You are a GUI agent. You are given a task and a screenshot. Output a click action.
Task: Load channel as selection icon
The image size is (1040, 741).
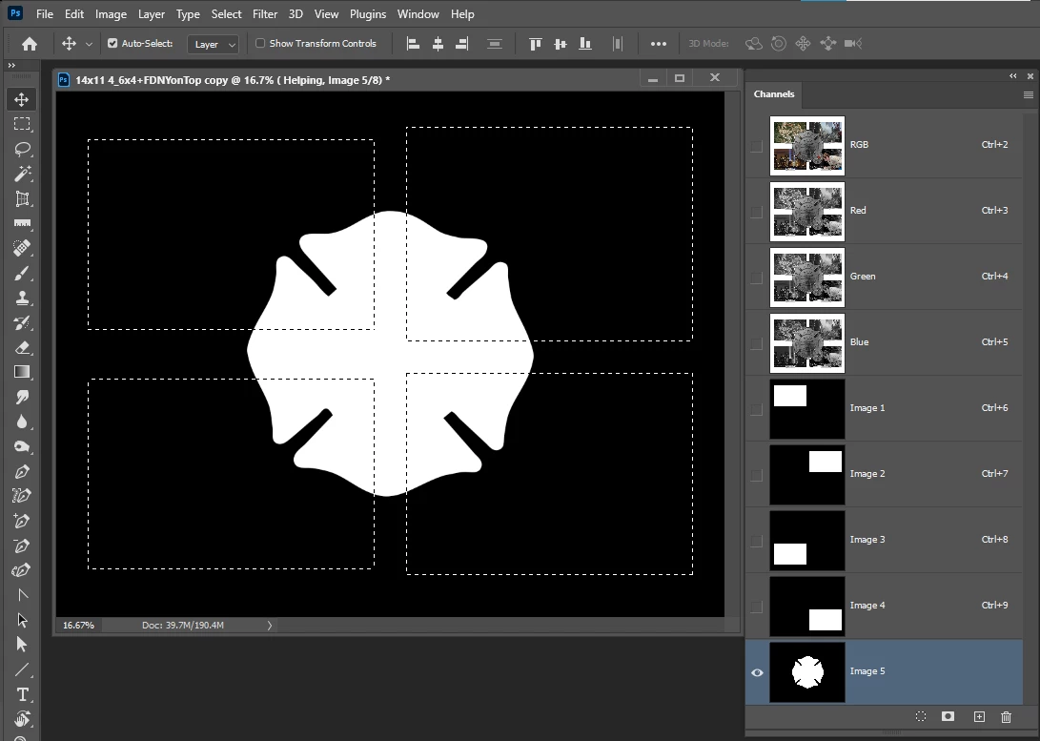coord(921,716)
